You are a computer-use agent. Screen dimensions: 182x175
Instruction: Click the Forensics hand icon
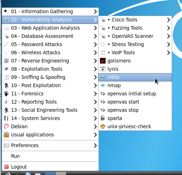6,94
